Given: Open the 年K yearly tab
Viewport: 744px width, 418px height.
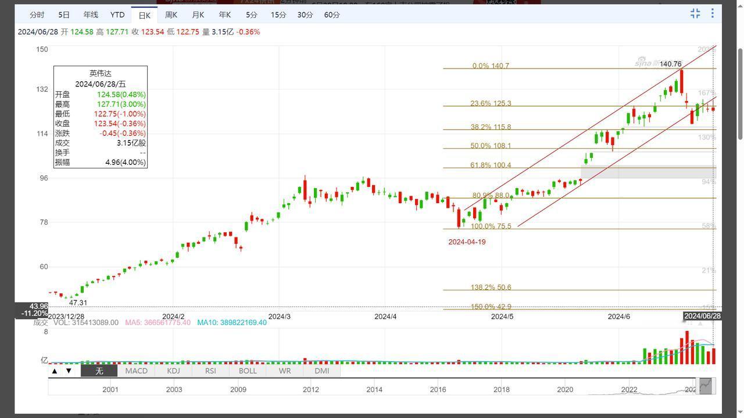Looking at the screenshot, I should pyautogui.click(x=224, y=15).
